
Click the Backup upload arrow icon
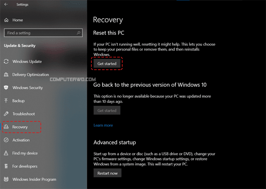(6, 101)
